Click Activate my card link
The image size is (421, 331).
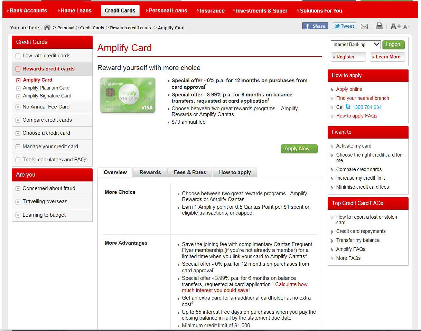354,146
